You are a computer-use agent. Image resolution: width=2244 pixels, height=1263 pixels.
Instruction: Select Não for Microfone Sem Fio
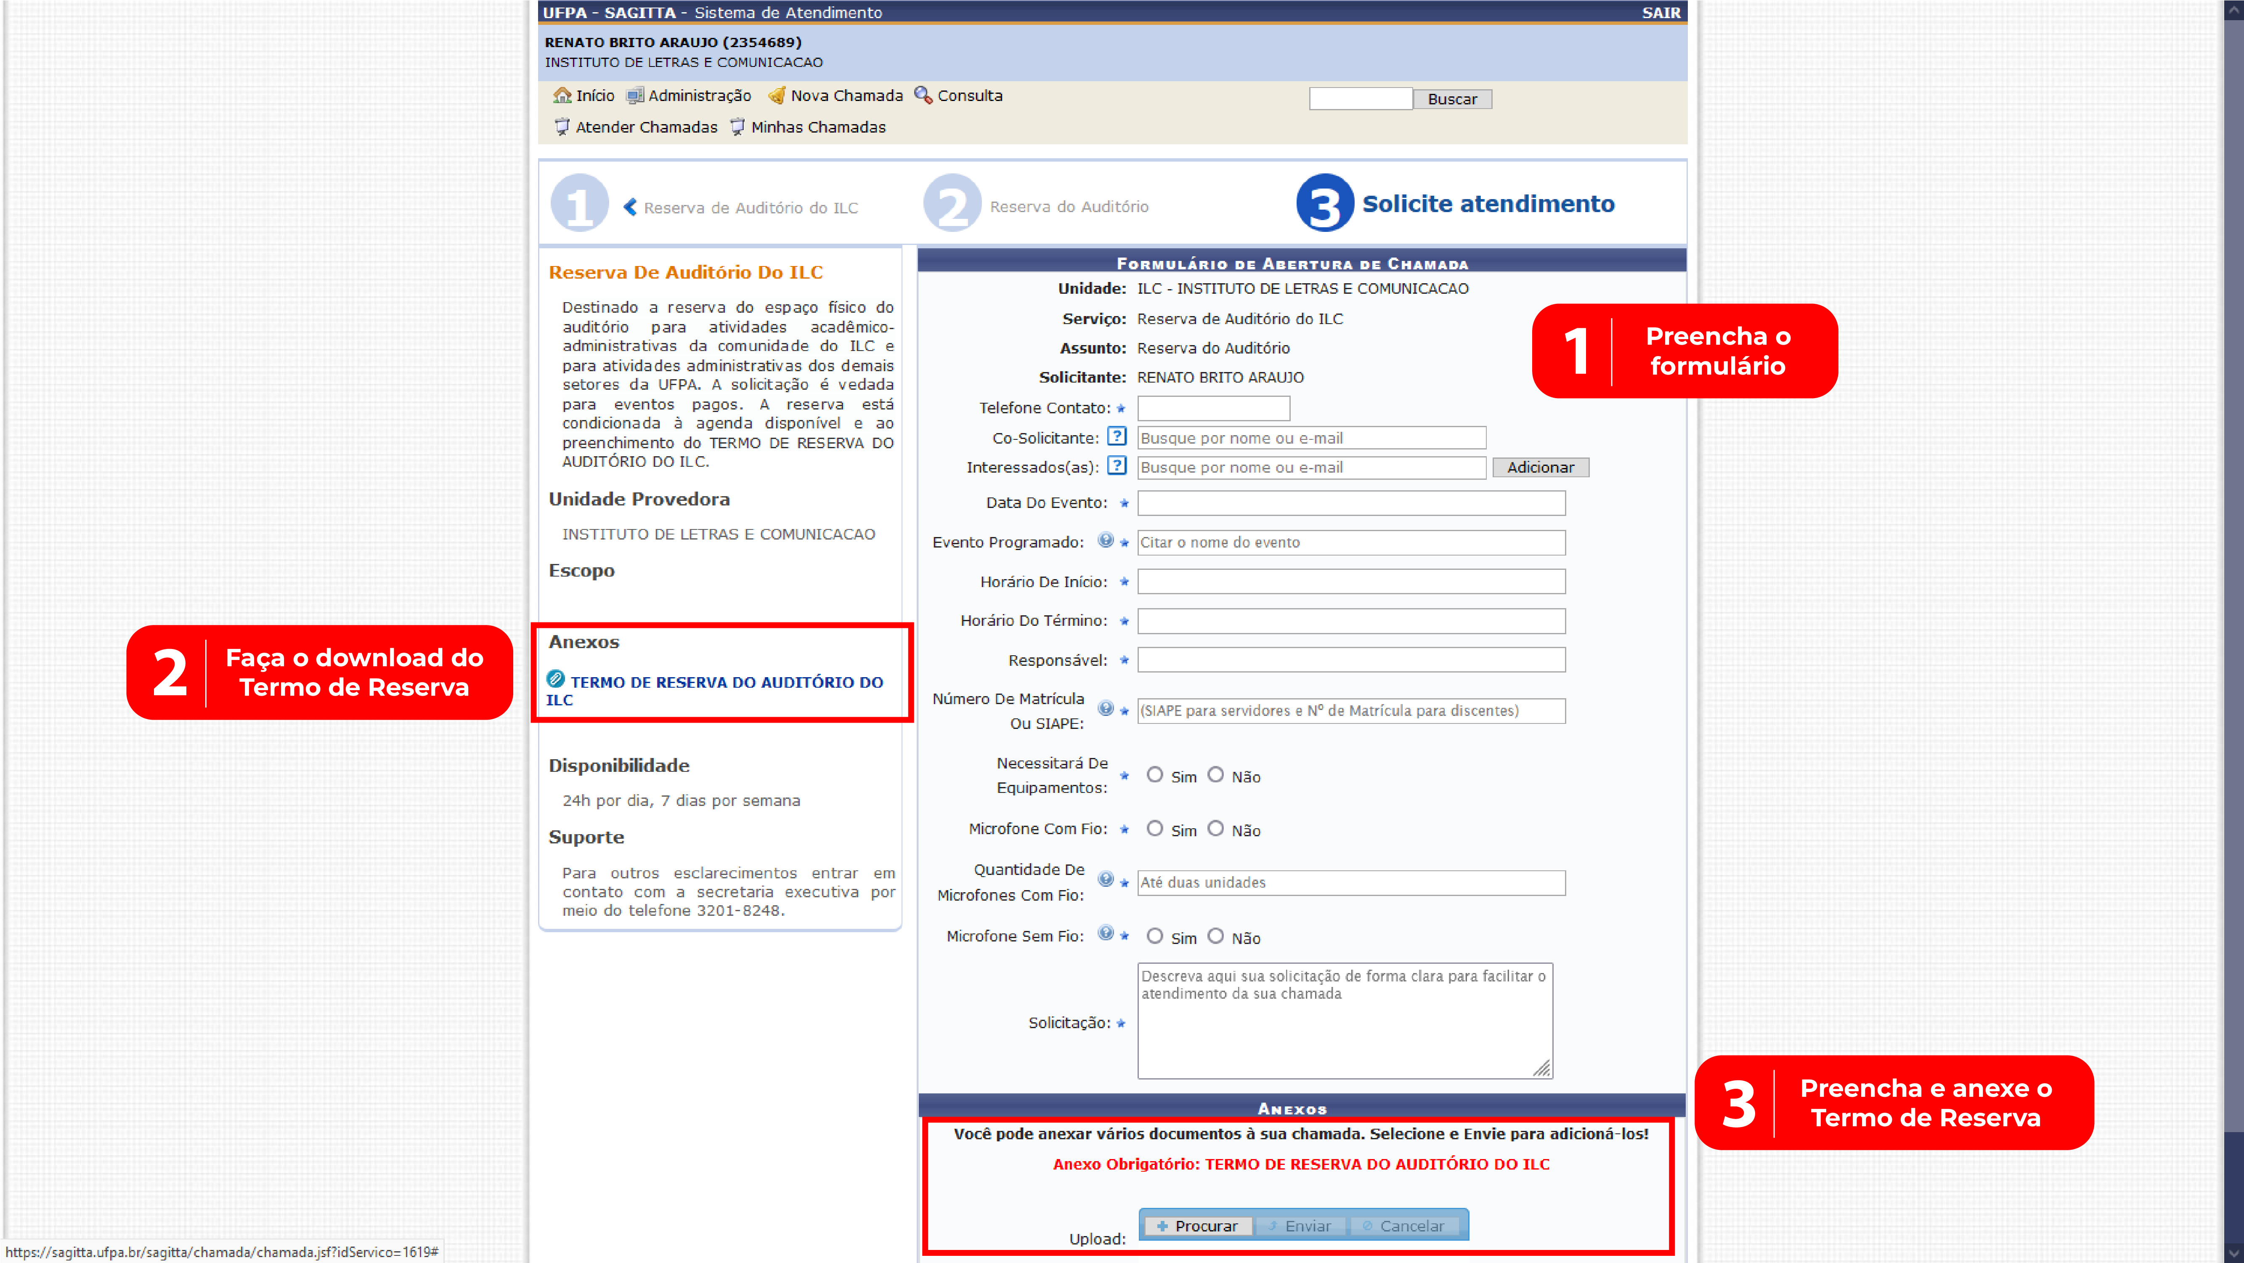pyautogui.click(x=1215, y=936)
